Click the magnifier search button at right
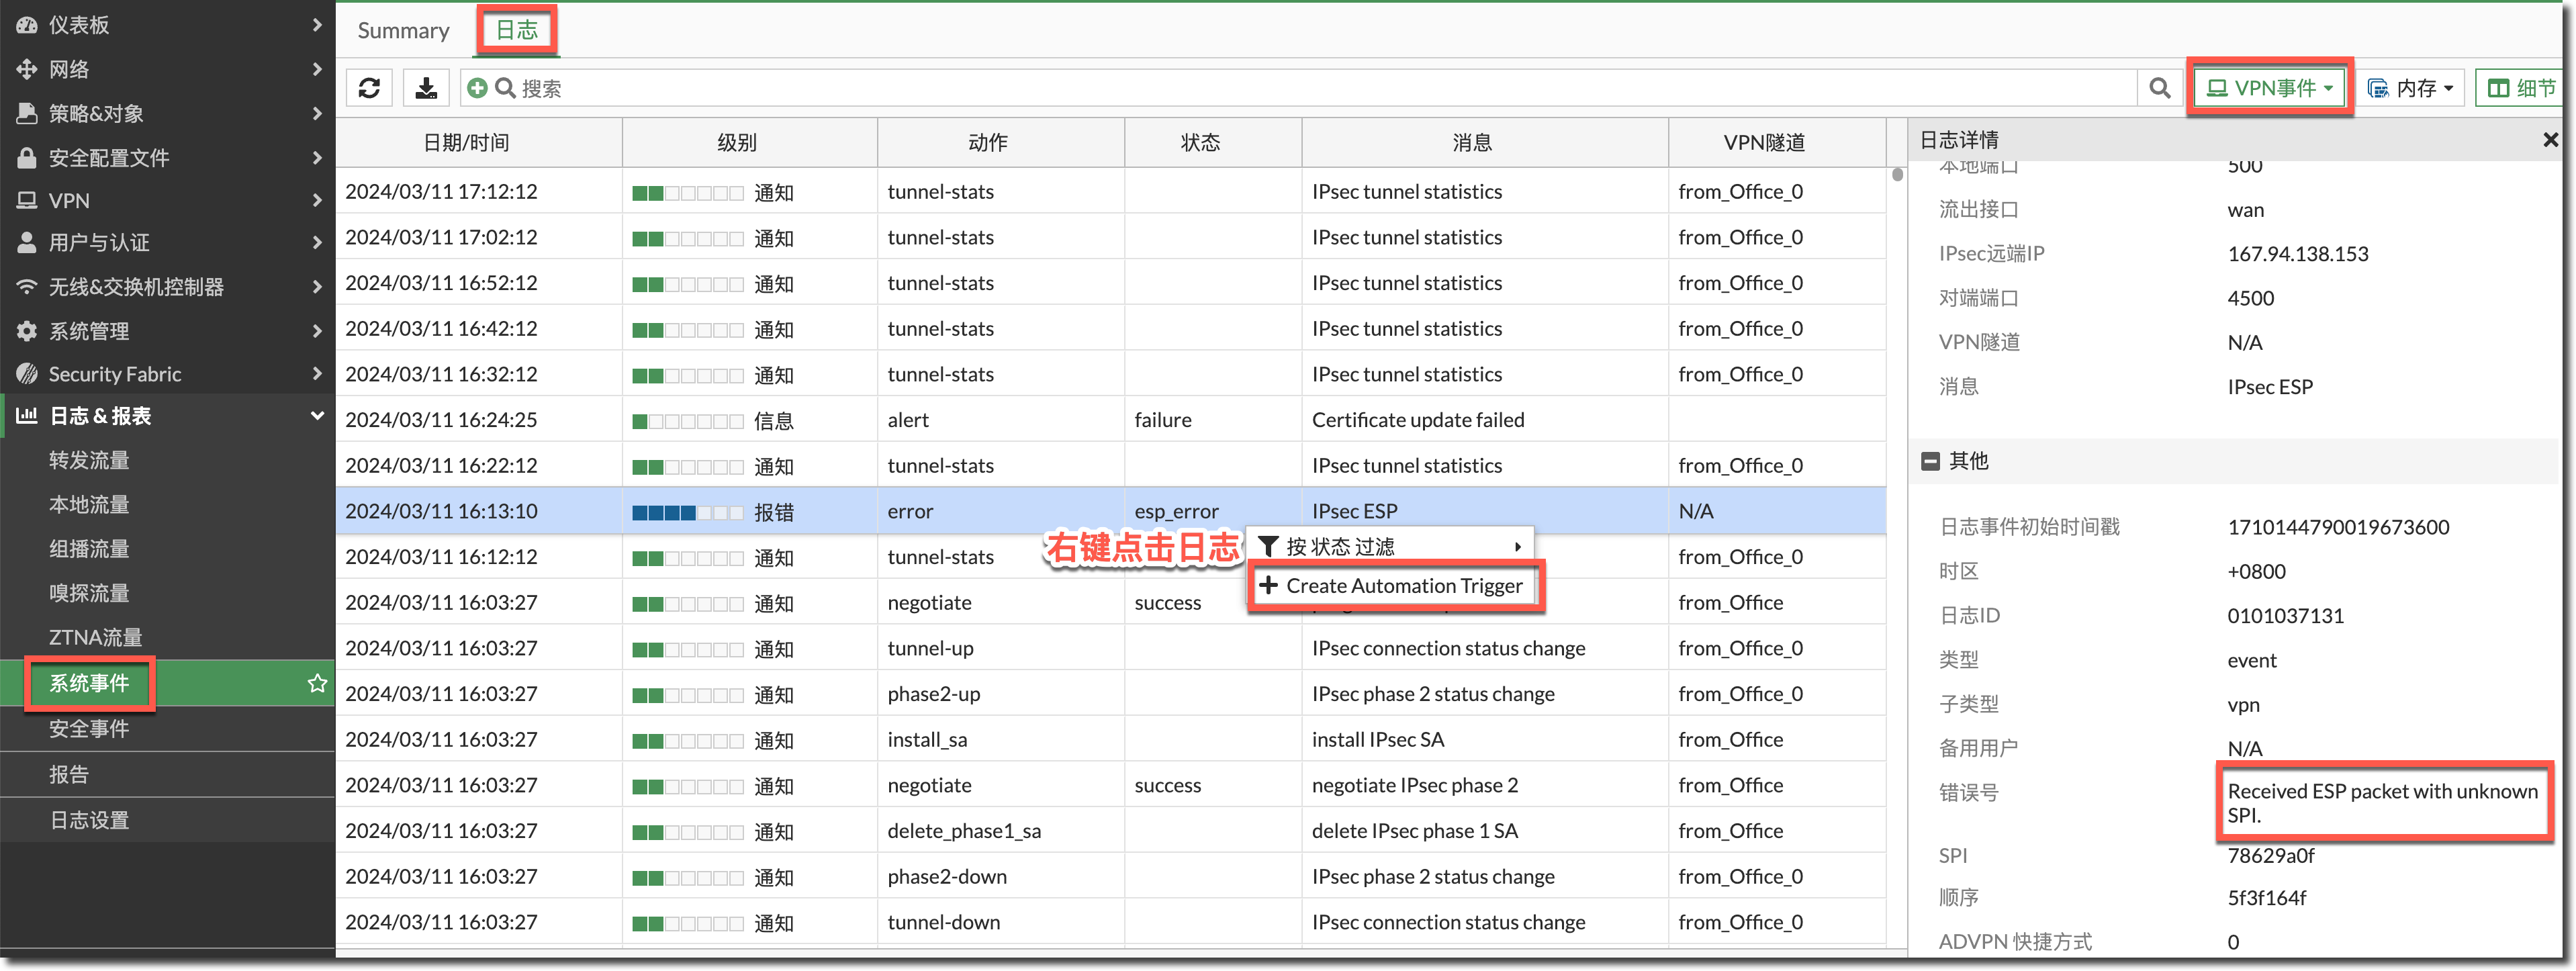 (2159, 88)
